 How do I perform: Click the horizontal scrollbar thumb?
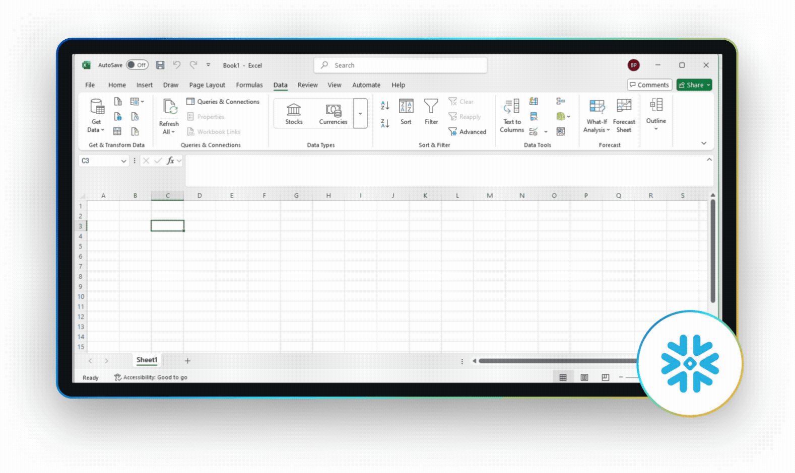click(558, 361)
